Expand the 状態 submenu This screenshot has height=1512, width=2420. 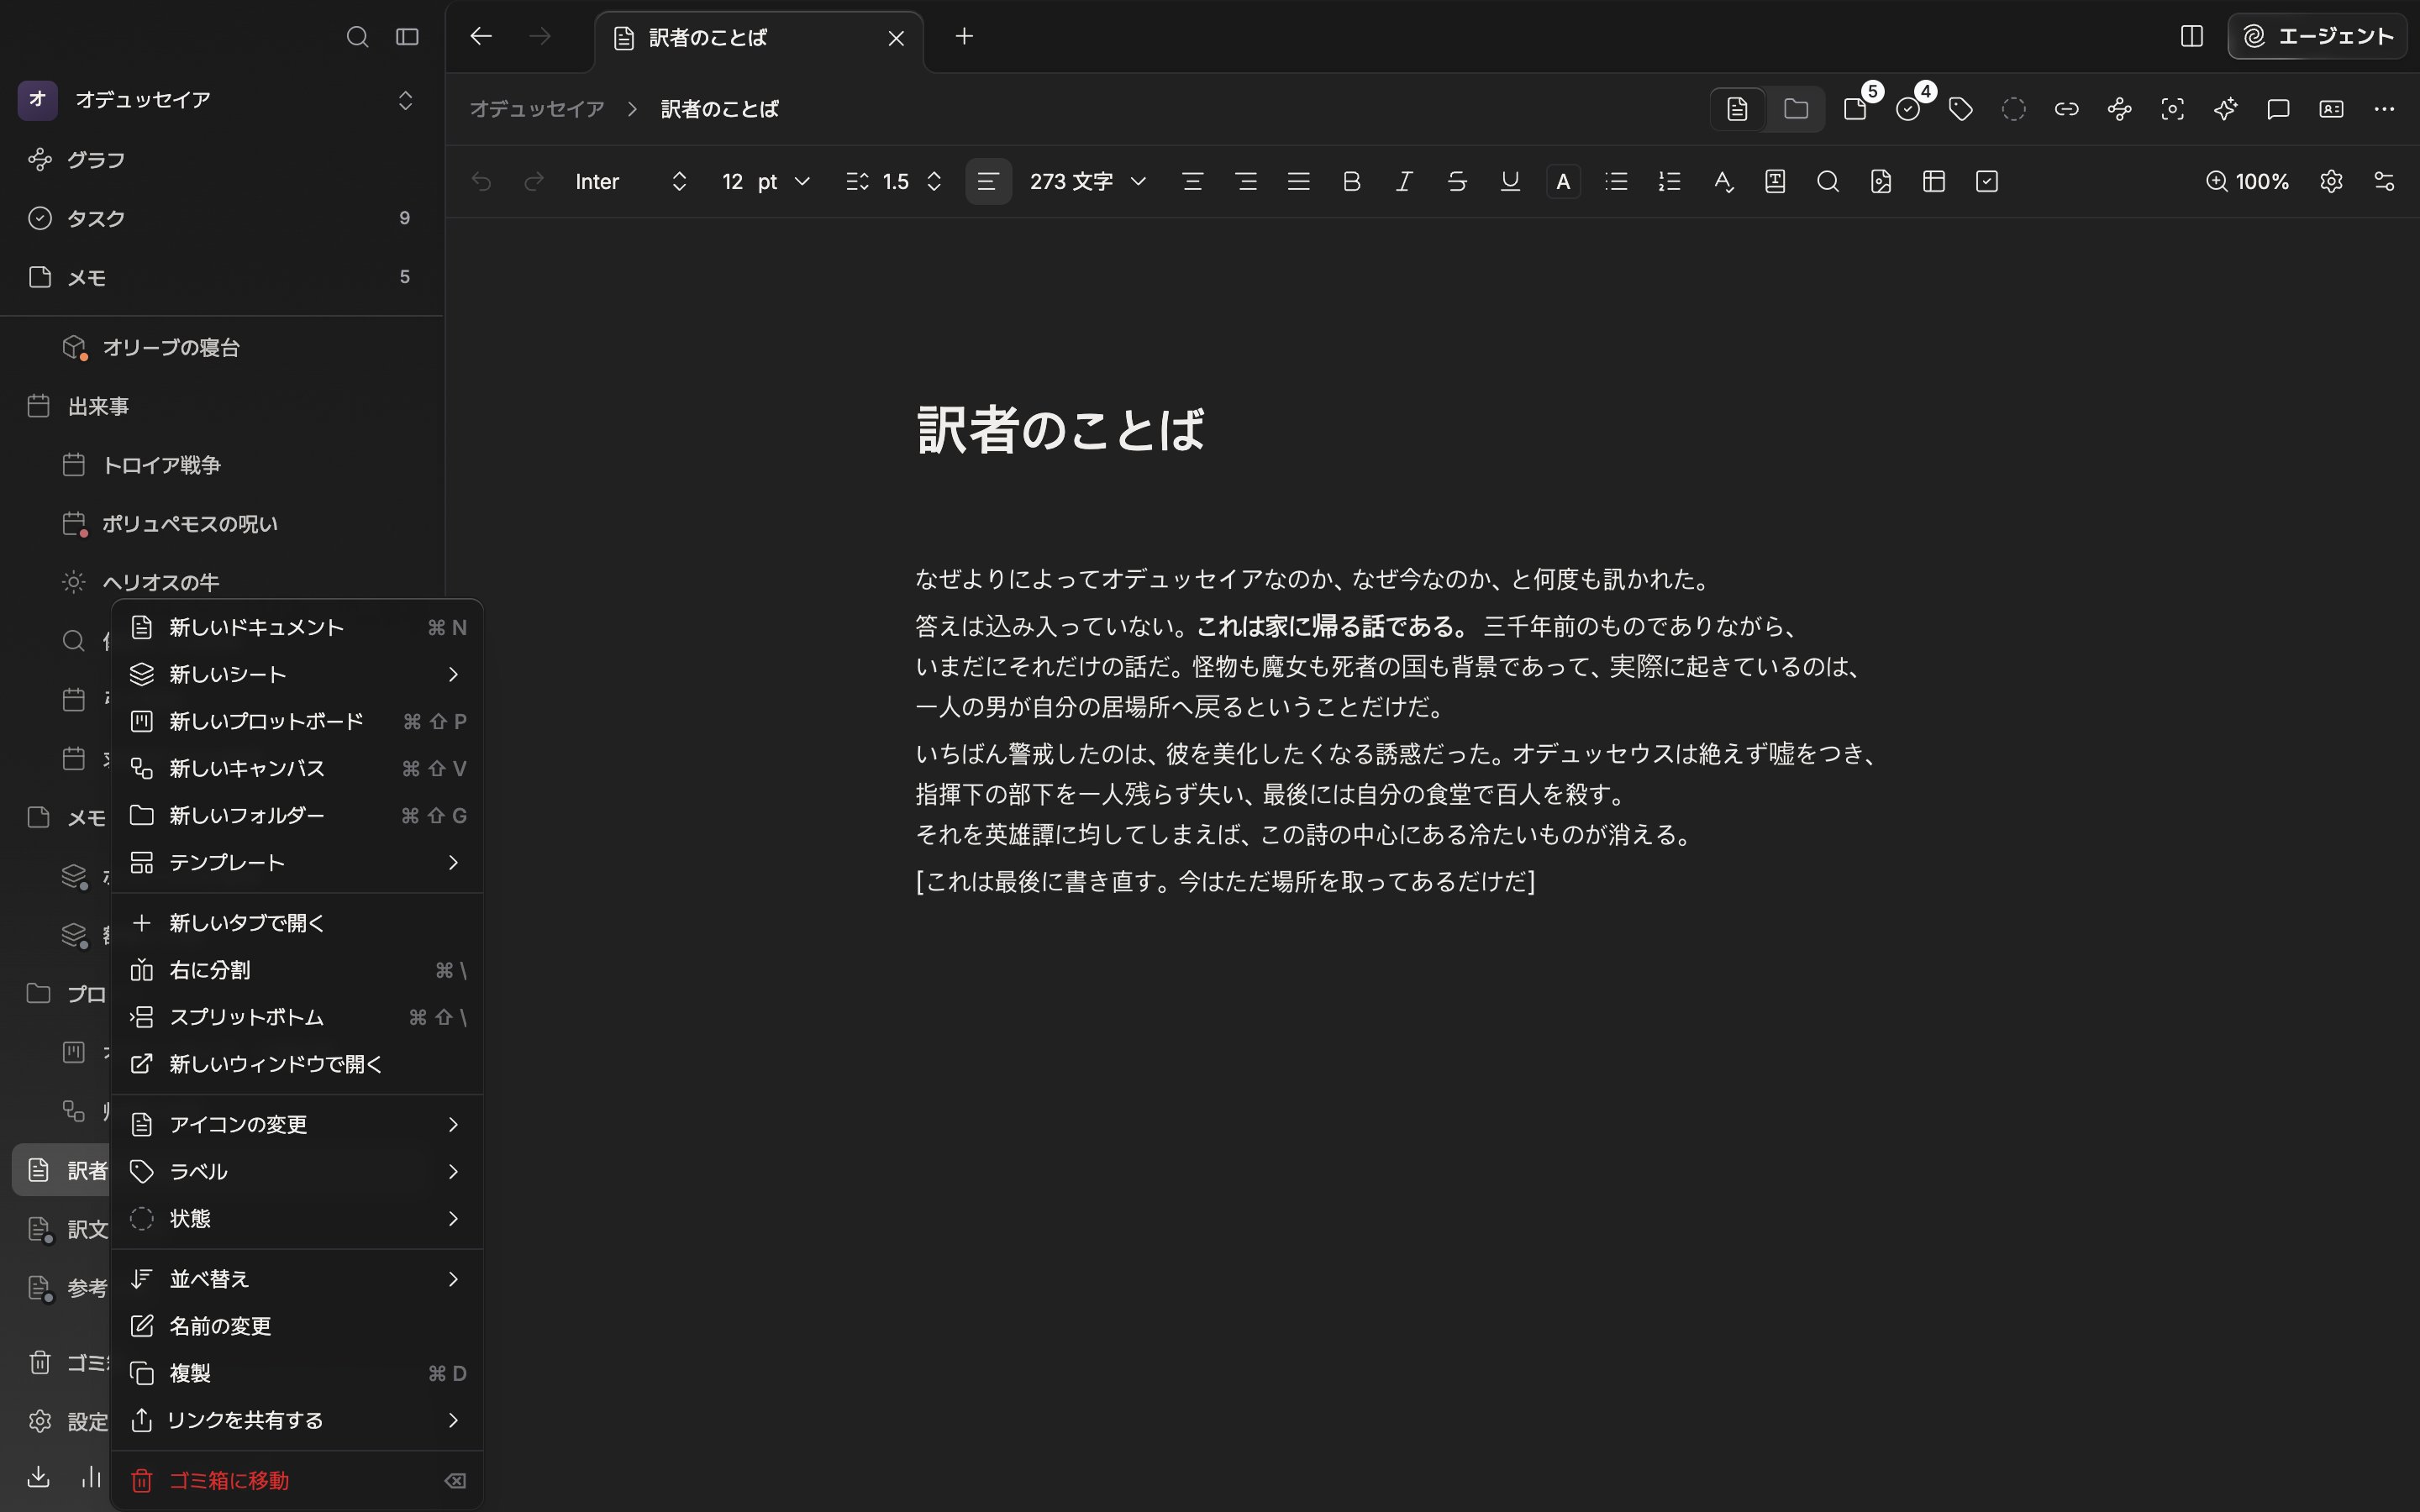pyautogui.click(x=297, y=1219)
